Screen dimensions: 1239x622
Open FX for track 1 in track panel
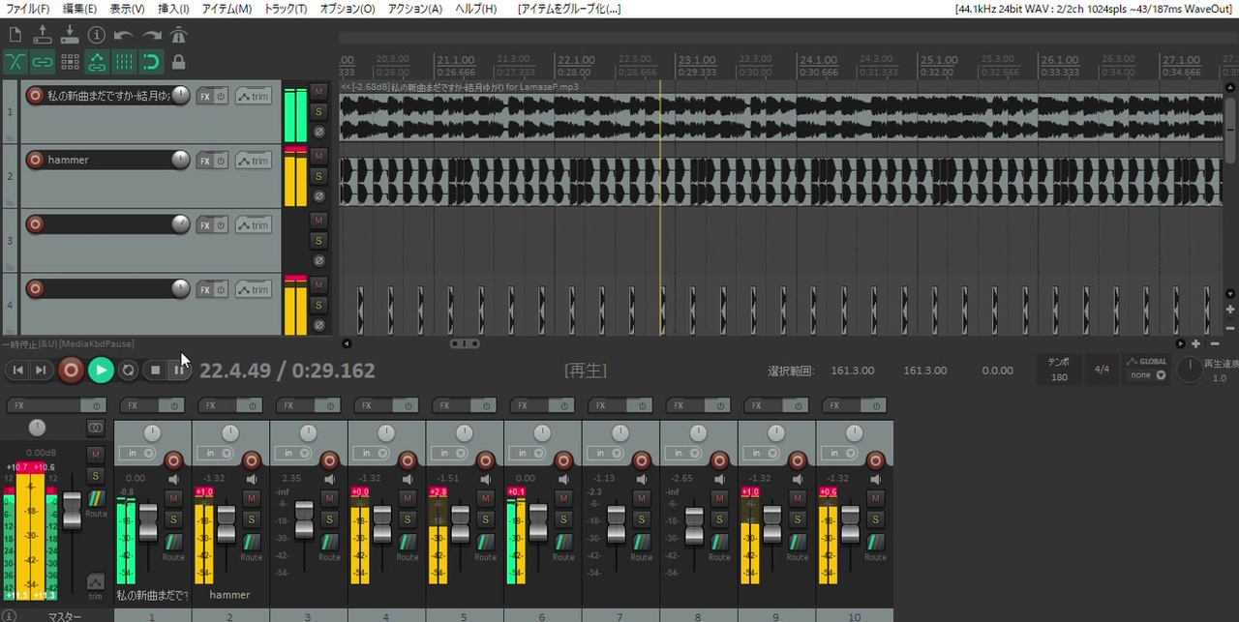tap(204, 96)
